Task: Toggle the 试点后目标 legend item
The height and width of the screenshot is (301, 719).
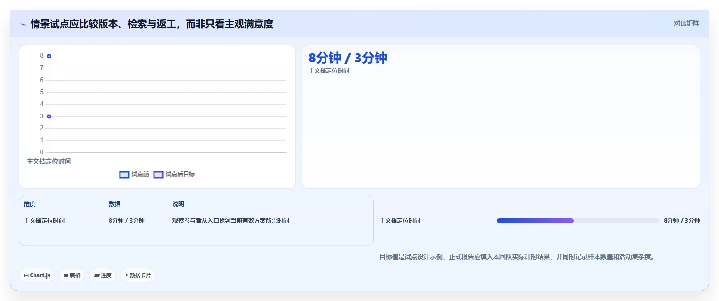Action: [x=174, y=174]
